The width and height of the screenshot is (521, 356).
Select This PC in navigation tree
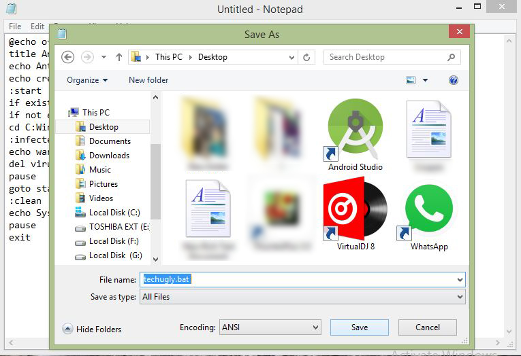point(89,113)
